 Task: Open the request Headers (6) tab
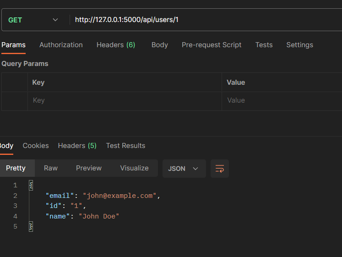pos(116,45)
